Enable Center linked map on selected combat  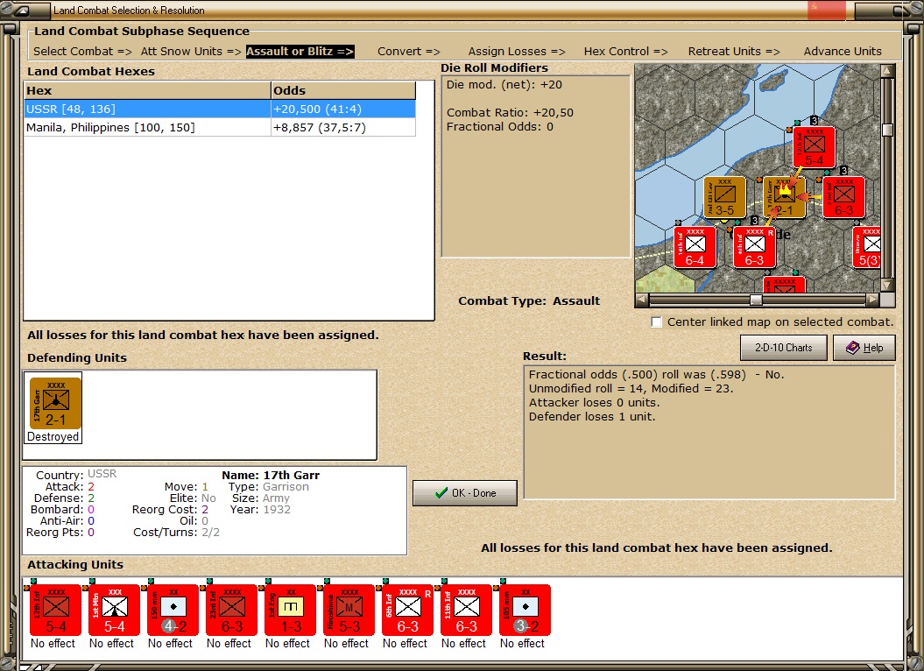[657, 322]
